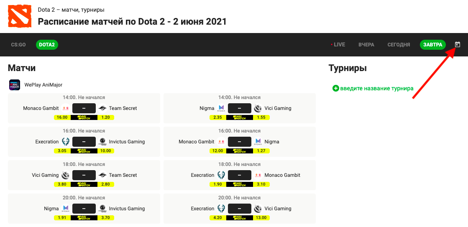The height and width of the screenshot is (227, 468).
Task: Click Execration logo in 20:00 match
Action: click(221, 209)
